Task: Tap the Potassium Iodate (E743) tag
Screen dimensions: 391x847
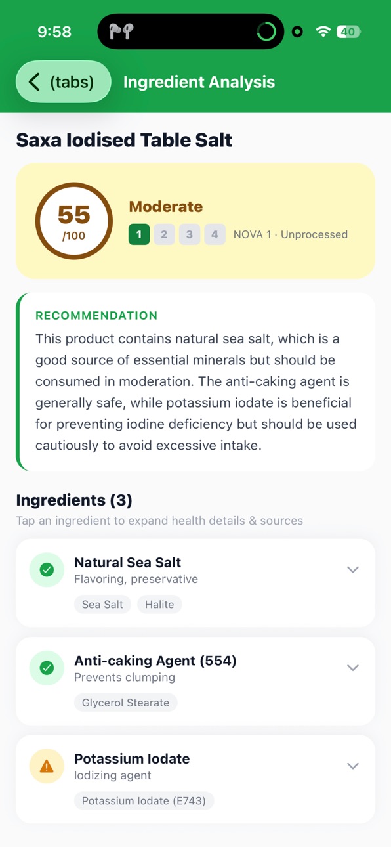Action: [x=144, y=801]
